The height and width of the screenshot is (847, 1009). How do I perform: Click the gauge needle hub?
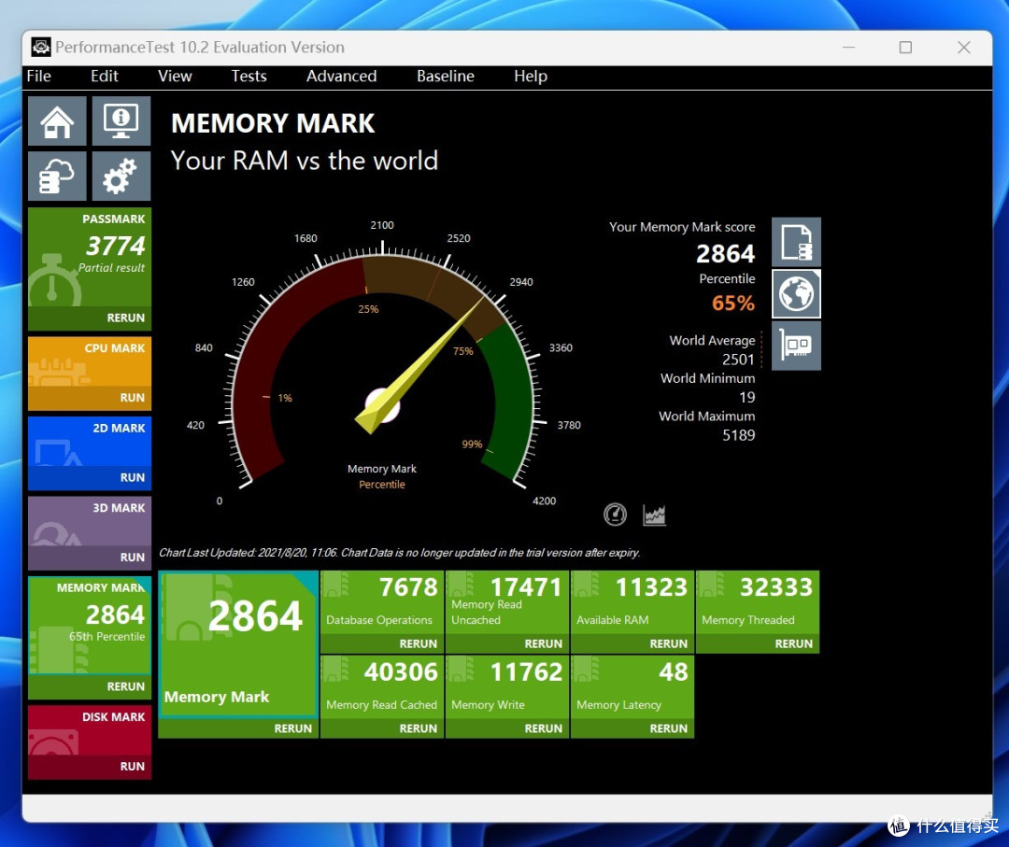coord(382,406)
